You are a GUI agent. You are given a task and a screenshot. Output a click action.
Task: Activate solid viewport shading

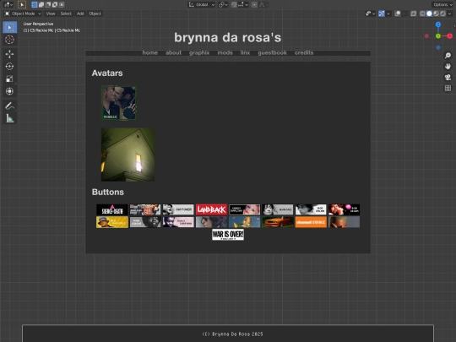[429, 14]
